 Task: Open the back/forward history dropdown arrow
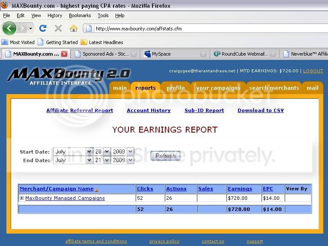pos(30,28)
